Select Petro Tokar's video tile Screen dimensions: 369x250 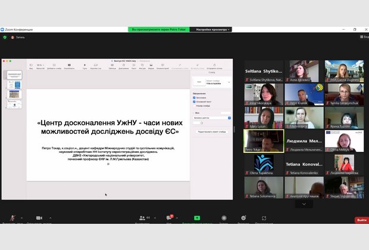tap(263, 141)
